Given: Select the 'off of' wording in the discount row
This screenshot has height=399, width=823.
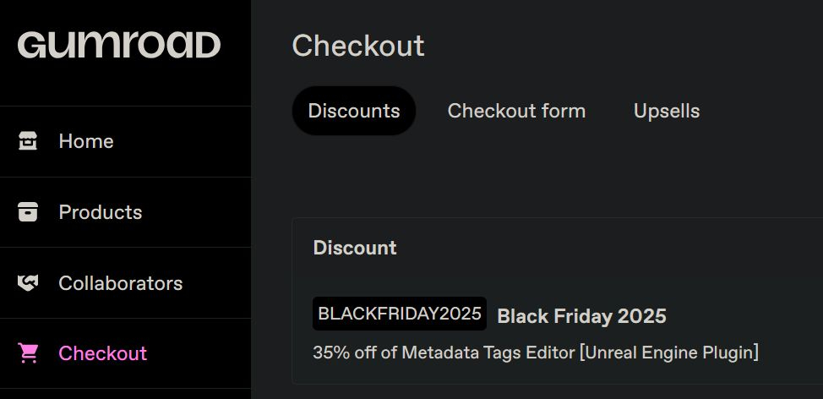Looking at the screenshot, I should [x=375, y=352].
